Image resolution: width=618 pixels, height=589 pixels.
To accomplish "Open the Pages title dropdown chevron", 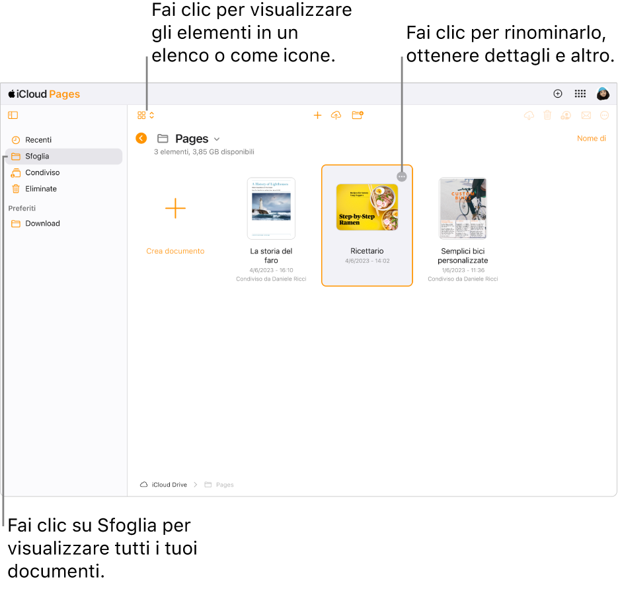I will (x=216, y=139).
